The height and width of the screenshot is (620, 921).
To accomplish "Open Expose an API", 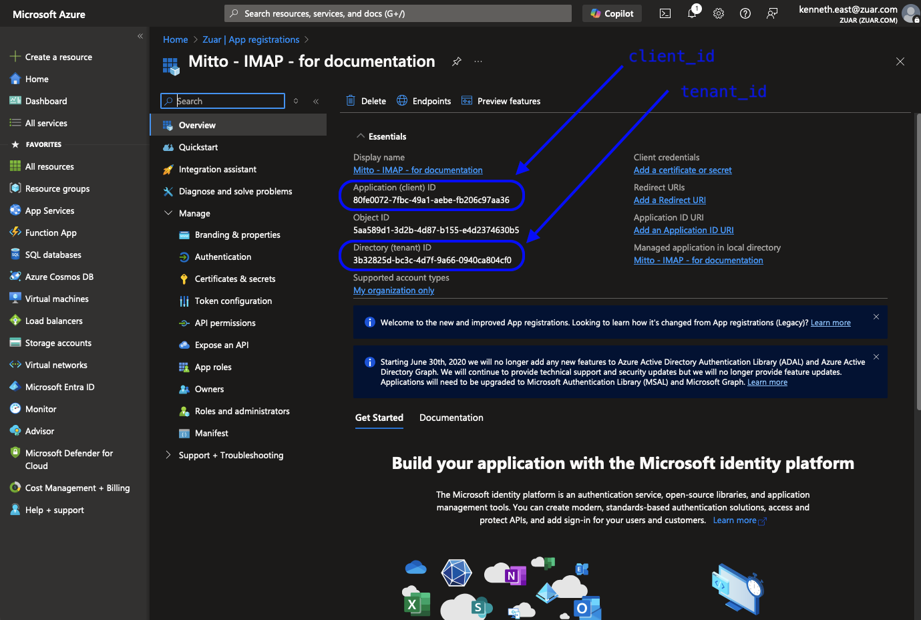I will click(x=221, y=345).
